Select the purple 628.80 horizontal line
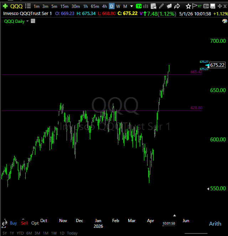Screen dimensions: 228x236 click(102, 111)
